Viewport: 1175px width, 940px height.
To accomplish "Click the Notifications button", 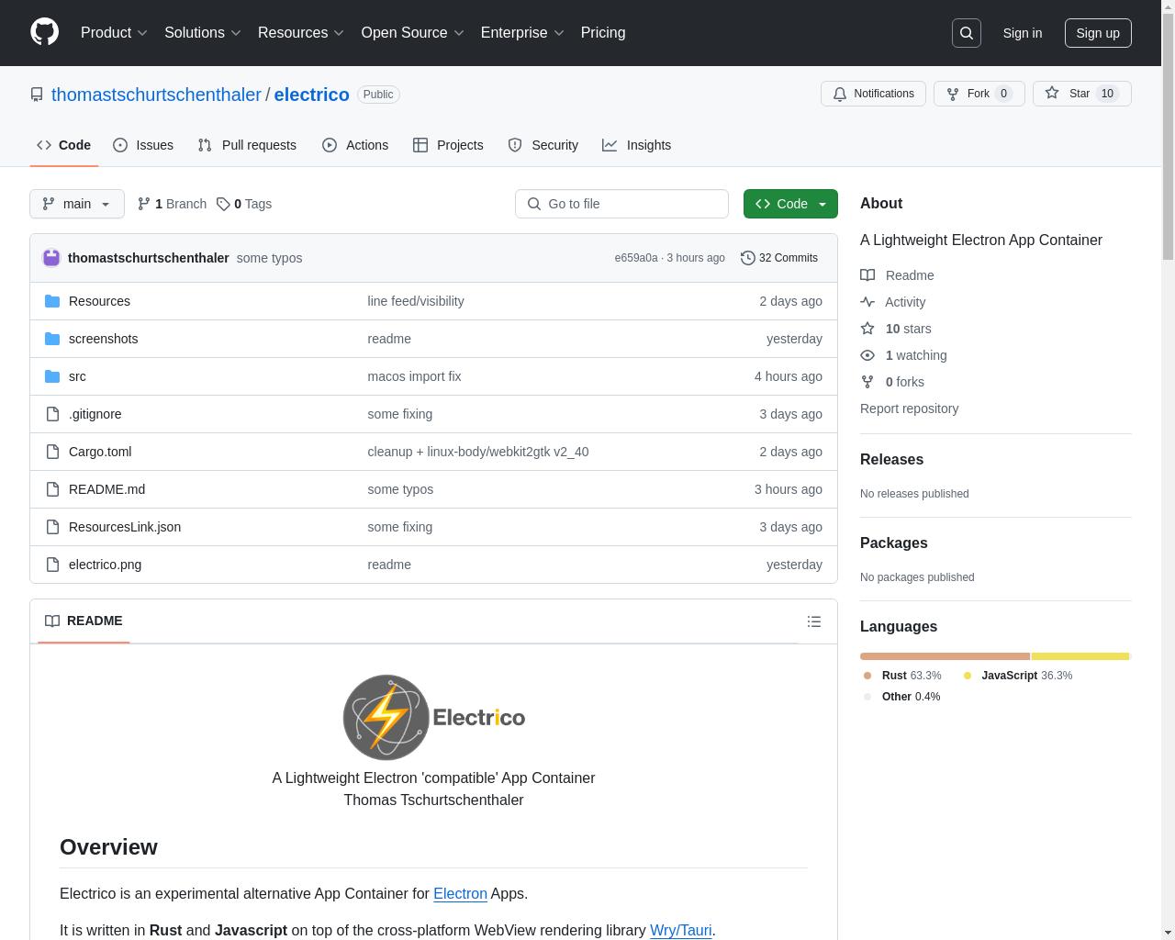I will (x=873, y=94).
